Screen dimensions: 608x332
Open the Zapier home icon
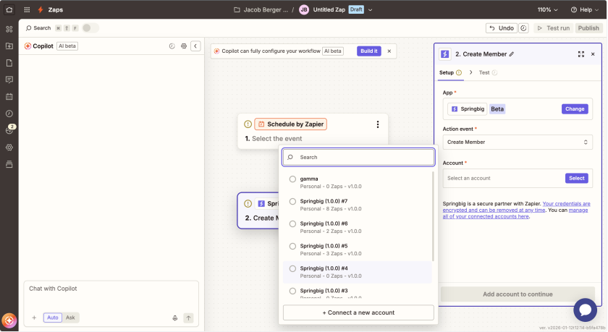(x=9, y=9)
